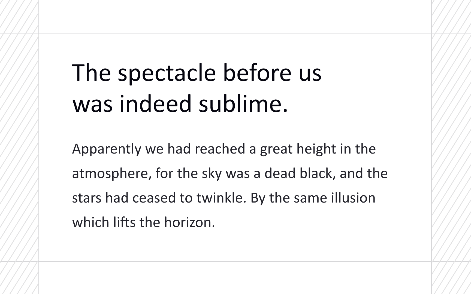
Task: Click the word "stars" in the paragraph
Action: 86,198
